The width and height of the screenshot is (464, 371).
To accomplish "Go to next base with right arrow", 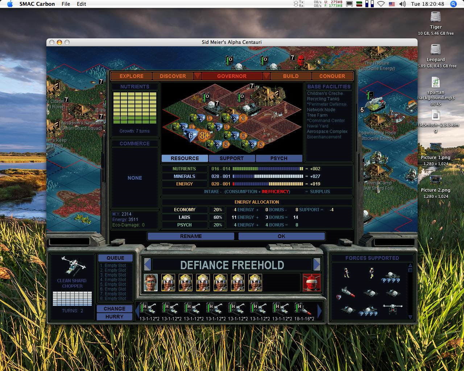I will (317, 264).
